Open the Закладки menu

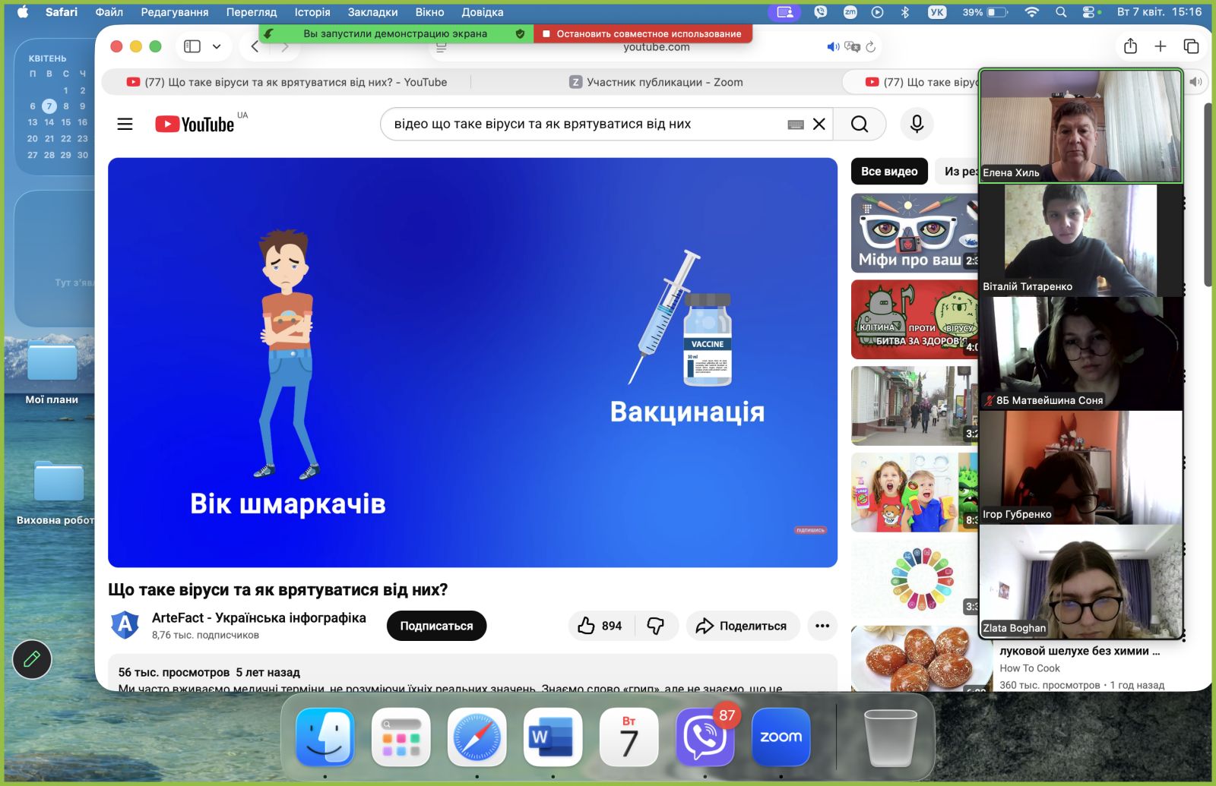pyautogui.click(x=372, y=12)
